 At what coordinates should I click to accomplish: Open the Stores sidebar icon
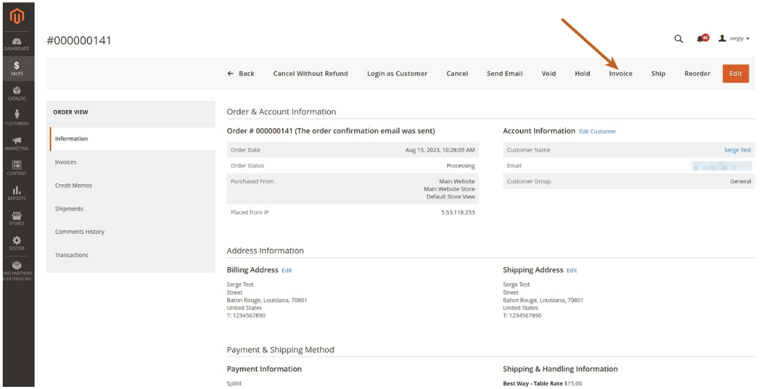[17, 218]
